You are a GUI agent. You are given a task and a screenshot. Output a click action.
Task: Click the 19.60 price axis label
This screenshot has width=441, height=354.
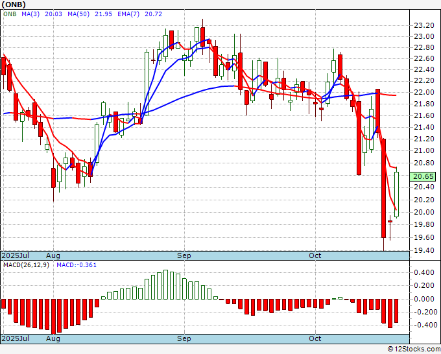pos(424,237)
